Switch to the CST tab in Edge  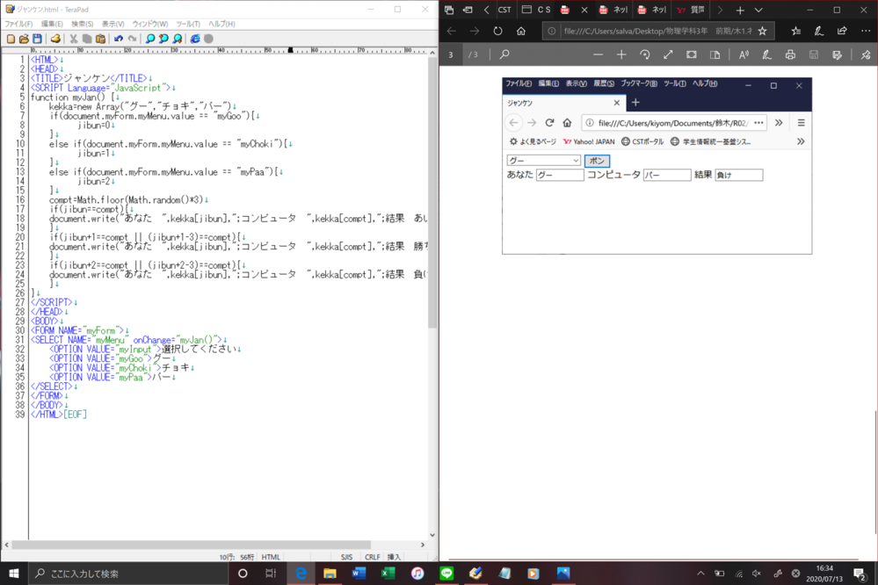tap(504, 10)
